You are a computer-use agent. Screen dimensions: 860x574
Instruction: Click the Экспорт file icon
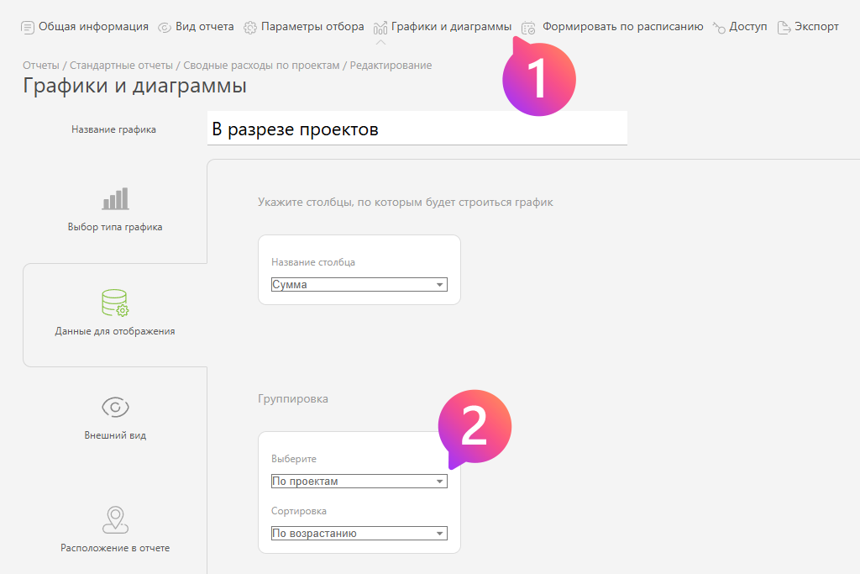coord(784,27)
